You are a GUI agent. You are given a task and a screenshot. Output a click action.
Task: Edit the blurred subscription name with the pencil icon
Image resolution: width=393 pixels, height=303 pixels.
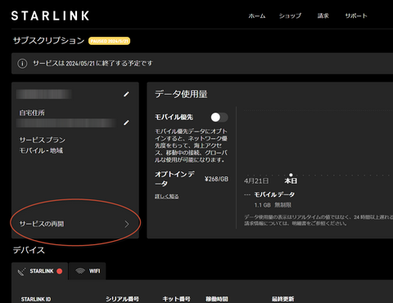(126, 94)
